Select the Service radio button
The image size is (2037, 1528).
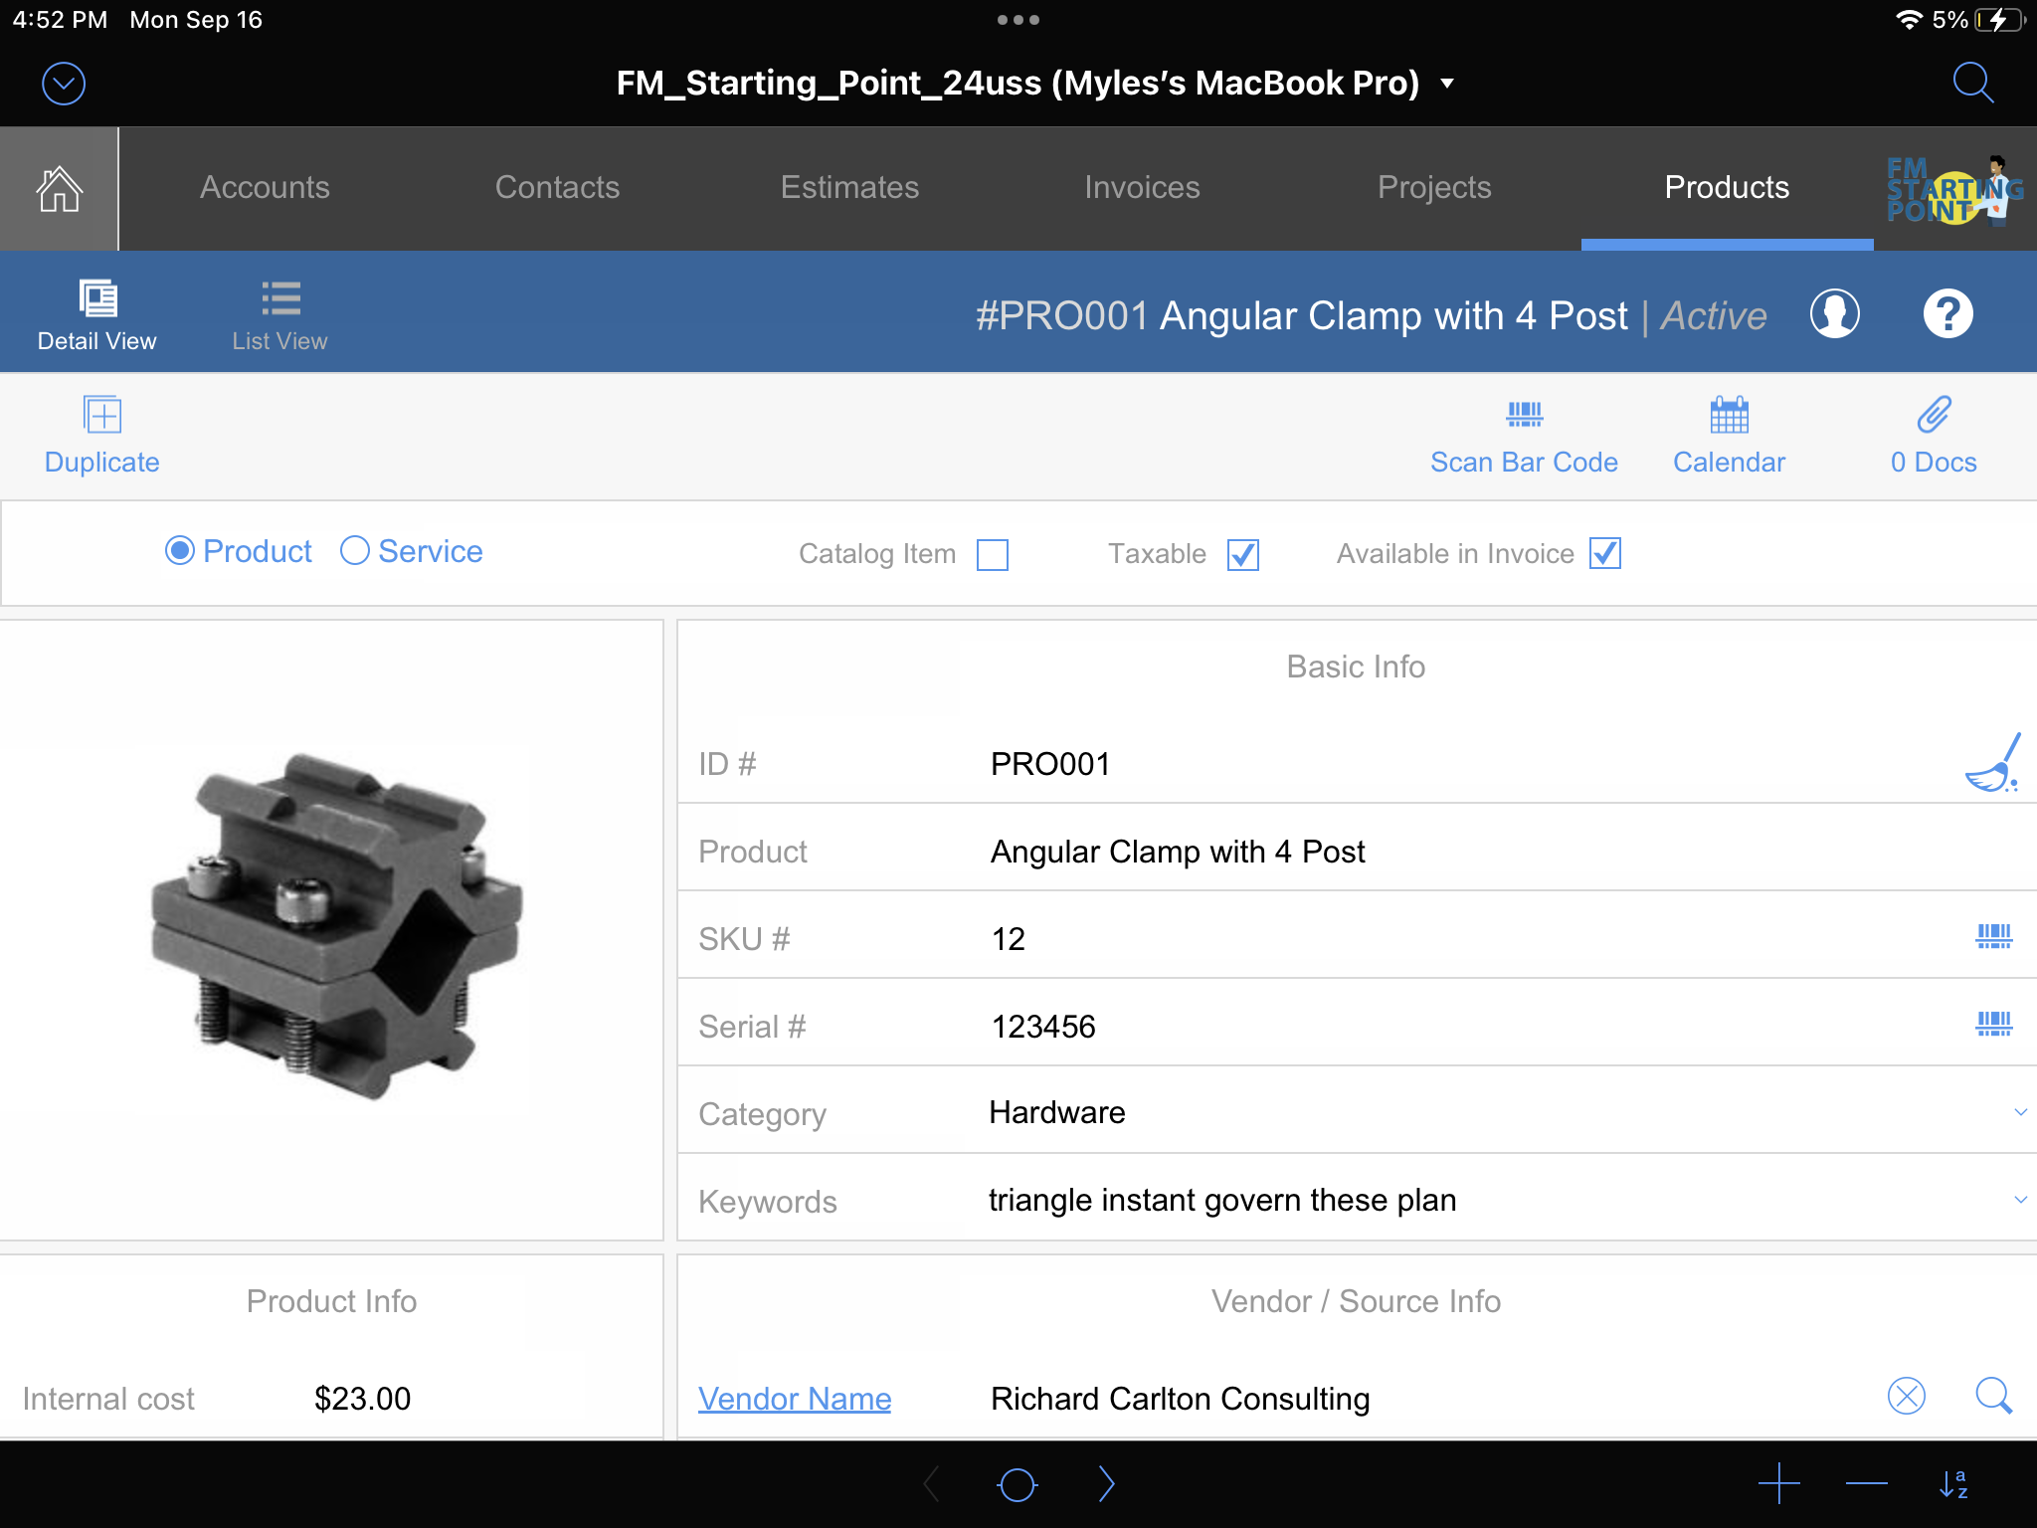tap(354, 550)
